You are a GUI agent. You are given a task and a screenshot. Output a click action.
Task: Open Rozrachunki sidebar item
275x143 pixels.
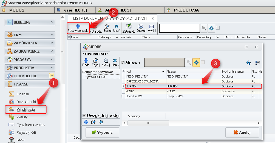[26, 102]
